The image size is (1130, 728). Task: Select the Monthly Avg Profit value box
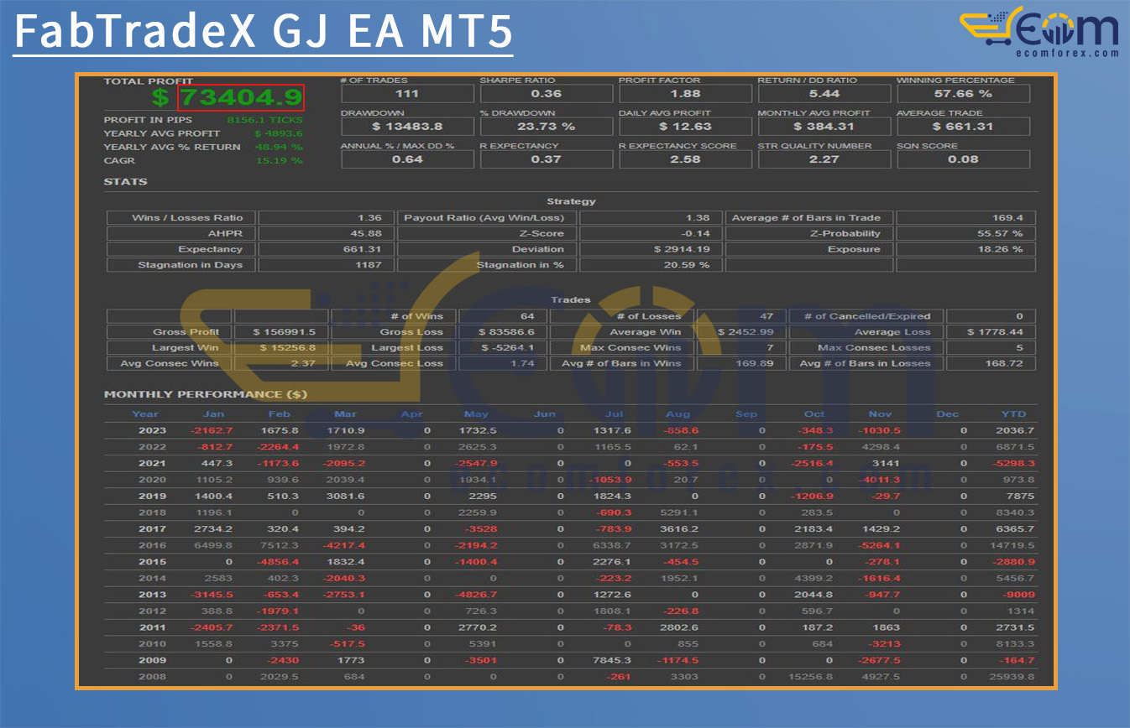tap(824, 127)
